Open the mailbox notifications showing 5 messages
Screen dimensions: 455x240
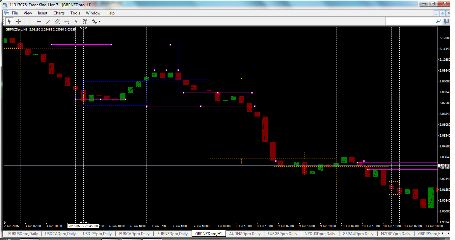[x=446, y=21]
